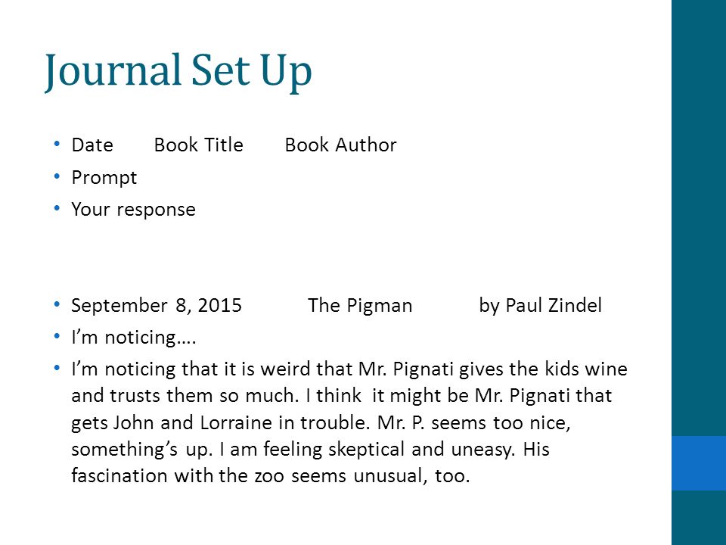Click the Book Title text

coord(199,145)
